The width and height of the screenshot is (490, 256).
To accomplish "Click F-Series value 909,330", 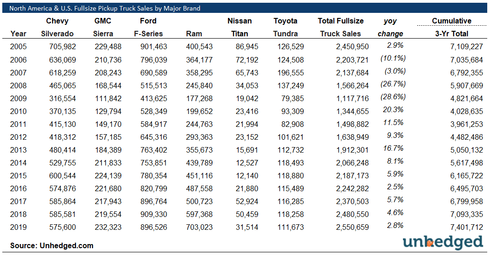I will [154, 215].
